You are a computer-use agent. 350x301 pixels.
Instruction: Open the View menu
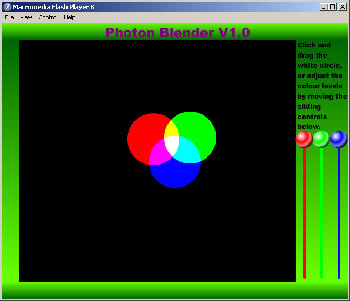tap(26, 17)
